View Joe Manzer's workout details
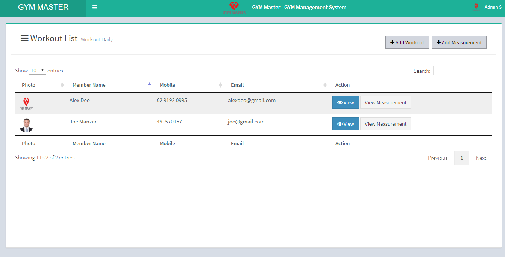The width and height of the screenshot is (505, 257). 346,124
